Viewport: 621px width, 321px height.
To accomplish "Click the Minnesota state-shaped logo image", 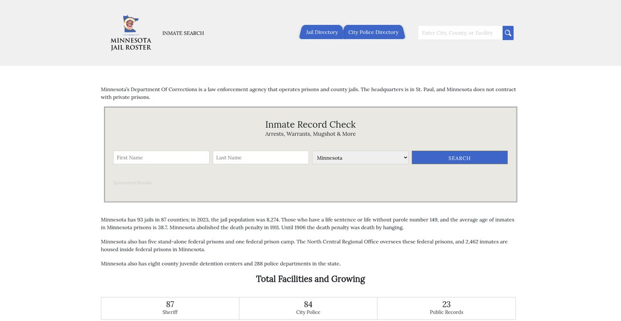I will click(x=130, y=24).
